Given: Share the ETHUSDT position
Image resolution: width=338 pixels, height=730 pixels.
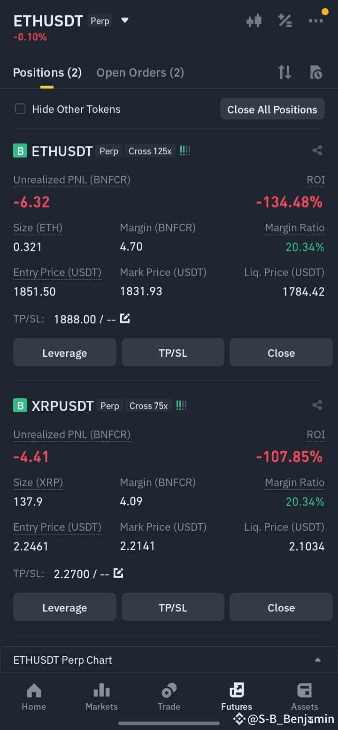Looking at the screenshot, I should point(317,151).
